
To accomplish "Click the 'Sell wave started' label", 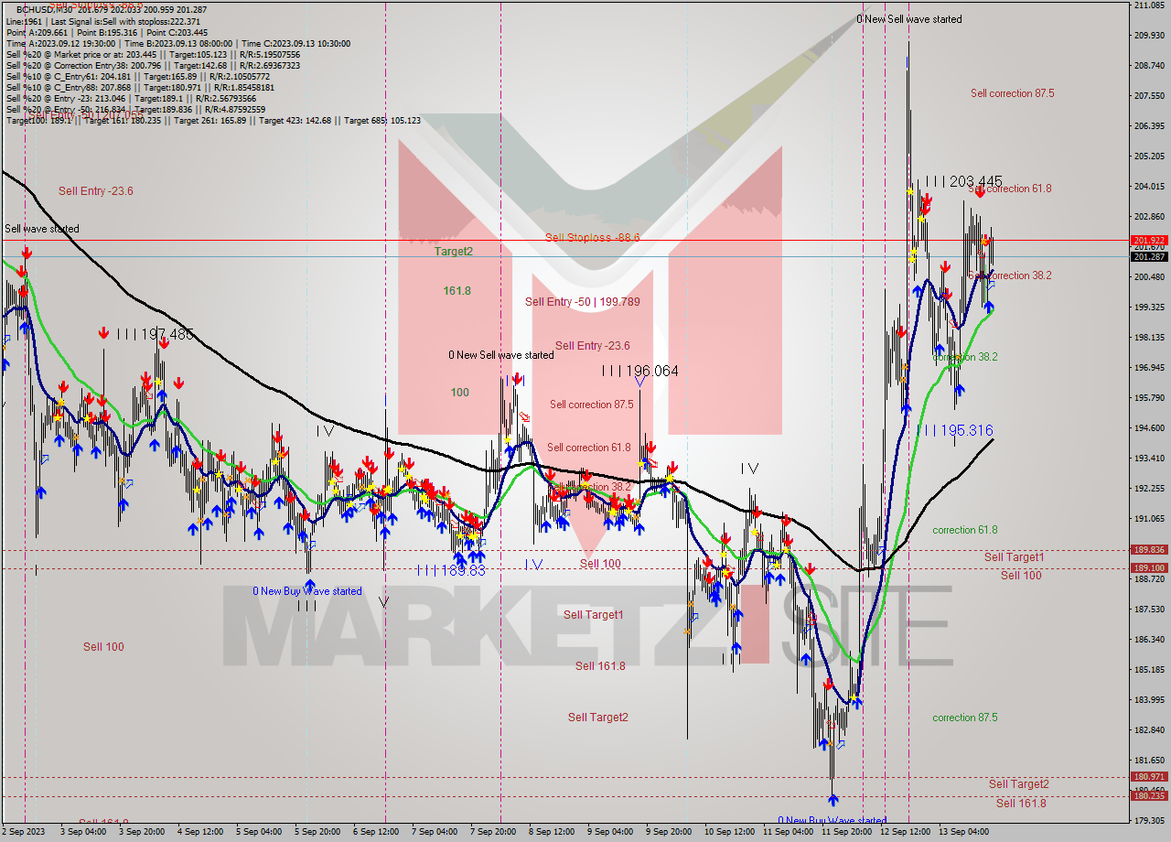I will point(42,229).
